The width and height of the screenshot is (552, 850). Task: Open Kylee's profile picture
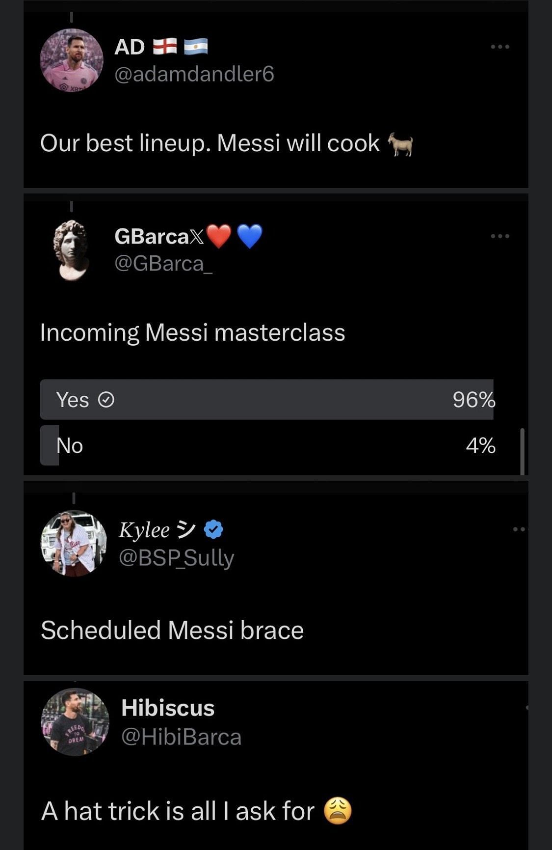(74, 543)
